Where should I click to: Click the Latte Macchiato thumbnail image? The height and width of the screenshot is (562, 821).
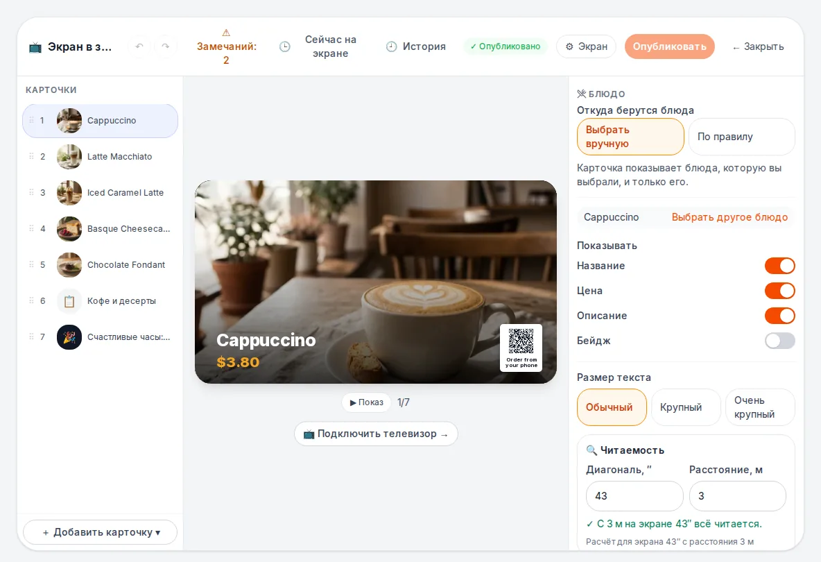tap(69, 157)
